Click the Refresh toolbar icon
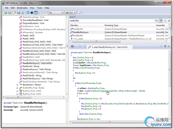The height and width of the screenshot is (129, 173). [x=23, y=13]
